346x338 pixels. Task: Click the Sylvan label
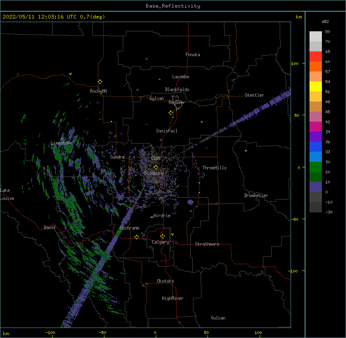(157, 98)
